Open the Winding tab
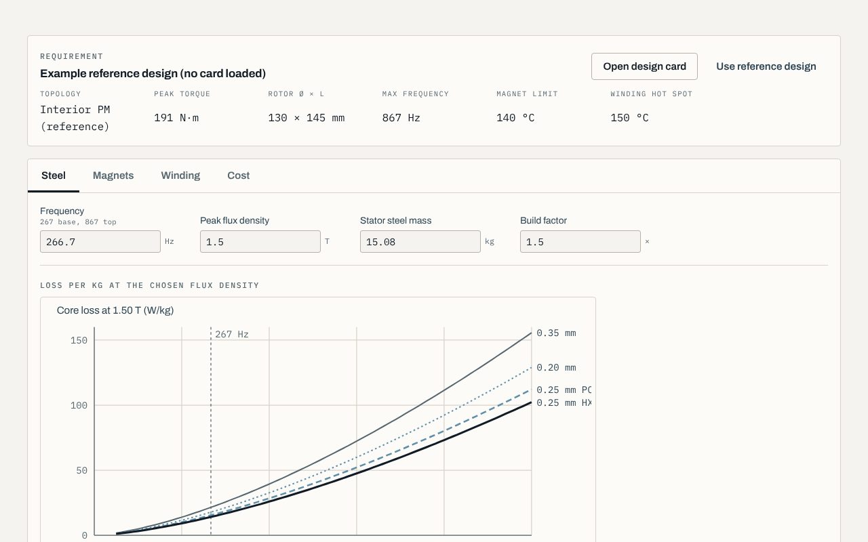Viewport: 868px width, 542px height. tap(180, 175)
